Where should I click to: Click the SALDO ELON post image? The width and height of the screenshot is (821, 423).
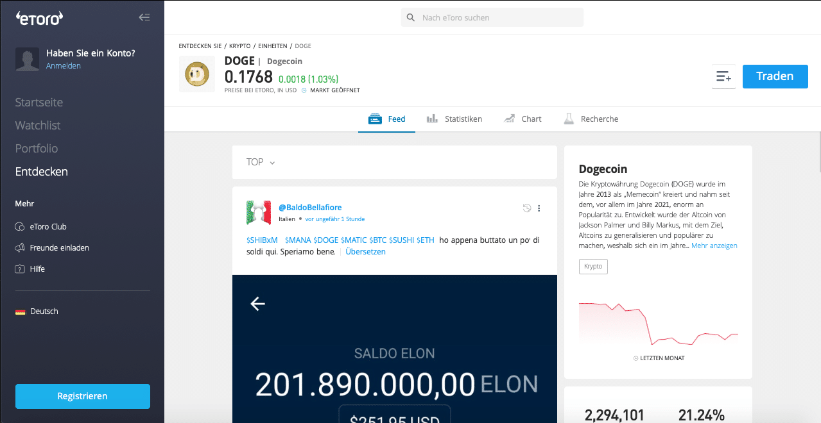(x=395, y=349)
